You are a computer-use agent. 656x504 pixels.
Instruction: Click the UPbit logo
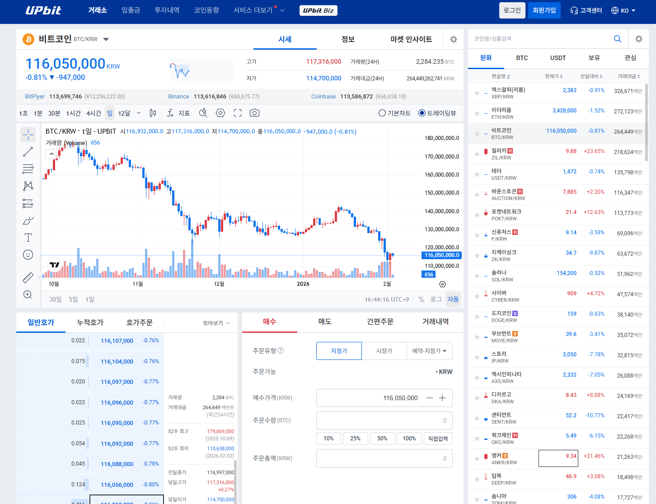click(43, 10)
